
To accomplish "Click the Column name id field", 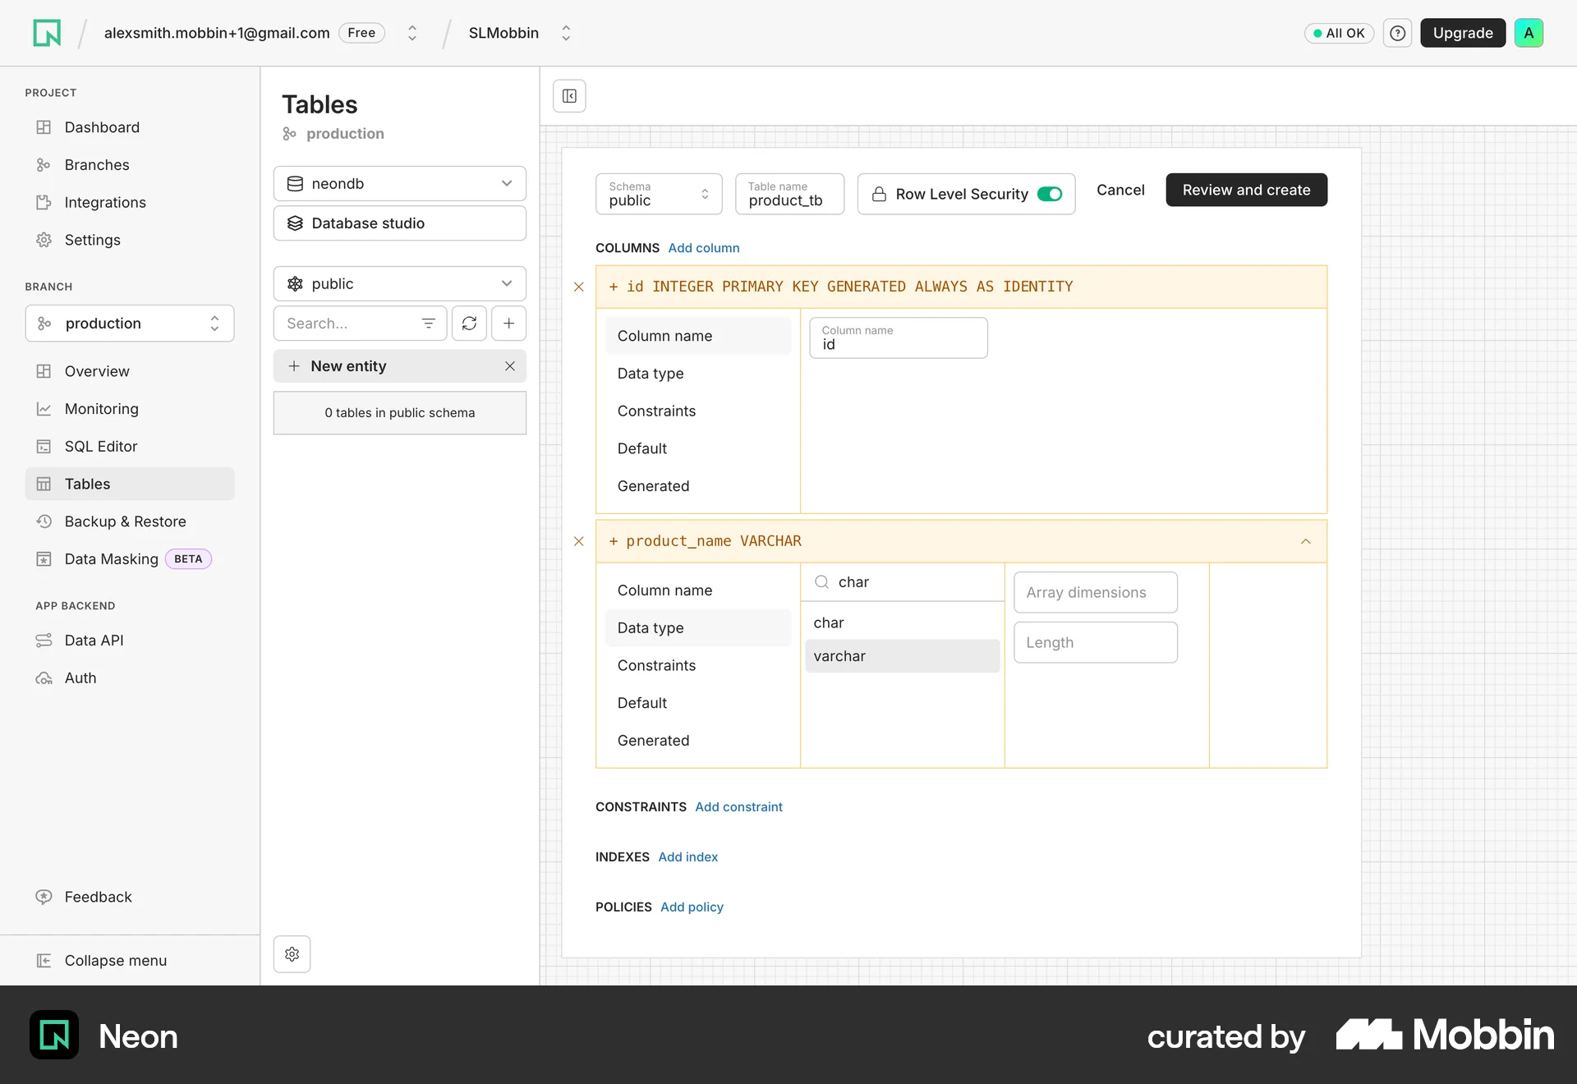I will click(899, 338).
